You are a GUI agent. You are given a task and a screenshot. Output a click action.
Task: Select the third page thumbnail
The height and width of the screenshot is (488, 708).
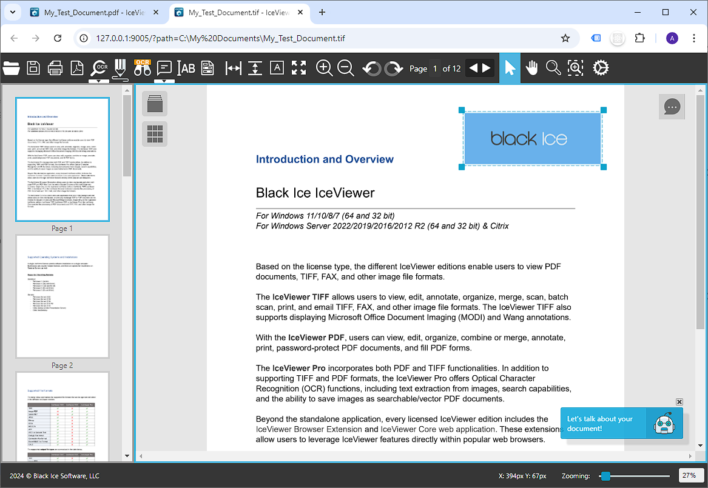pos(62,416)
